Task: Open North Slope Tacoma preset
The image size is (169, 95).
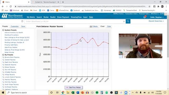Action: pos(11,84)
